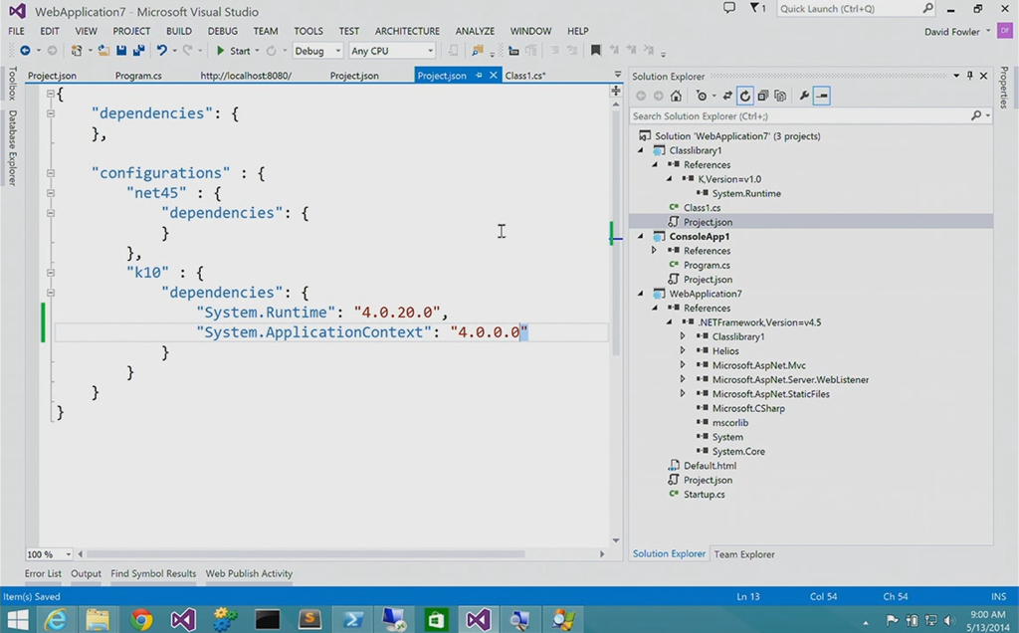Open the Debug configuration dropdown
Viewport: 1019px width, 633px height.
317,51
